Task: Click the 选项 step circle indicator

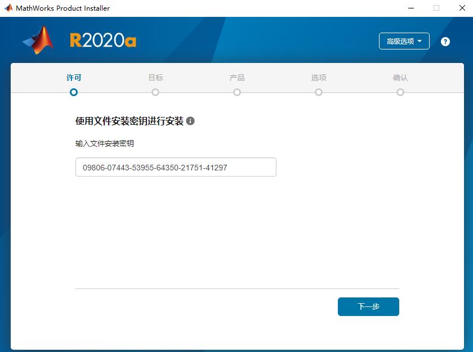Action: tap(319, 92)
